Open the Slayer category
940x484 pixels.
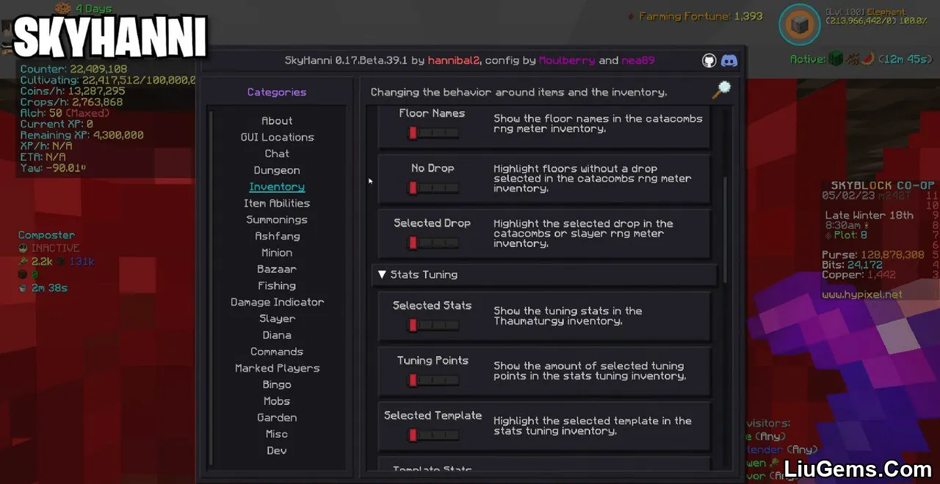click(277, 319)
